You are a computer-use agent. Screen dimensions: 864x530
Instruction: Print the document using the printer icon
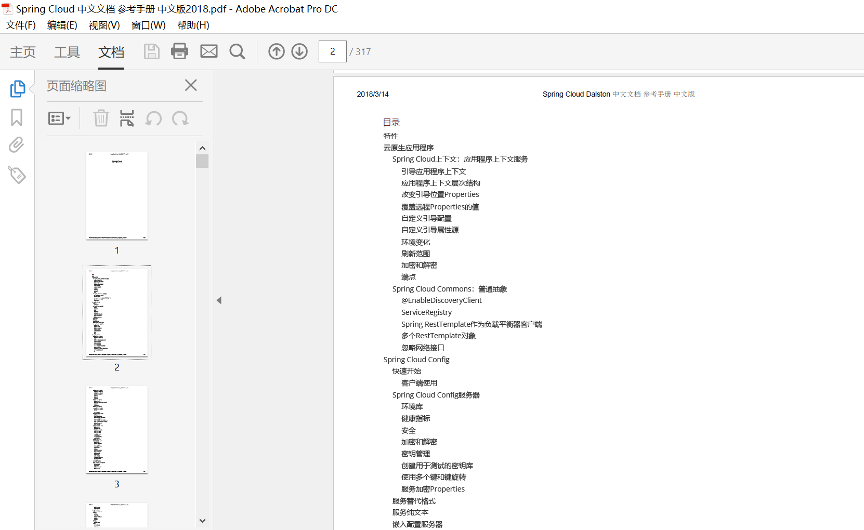click(x=179, y=51)
